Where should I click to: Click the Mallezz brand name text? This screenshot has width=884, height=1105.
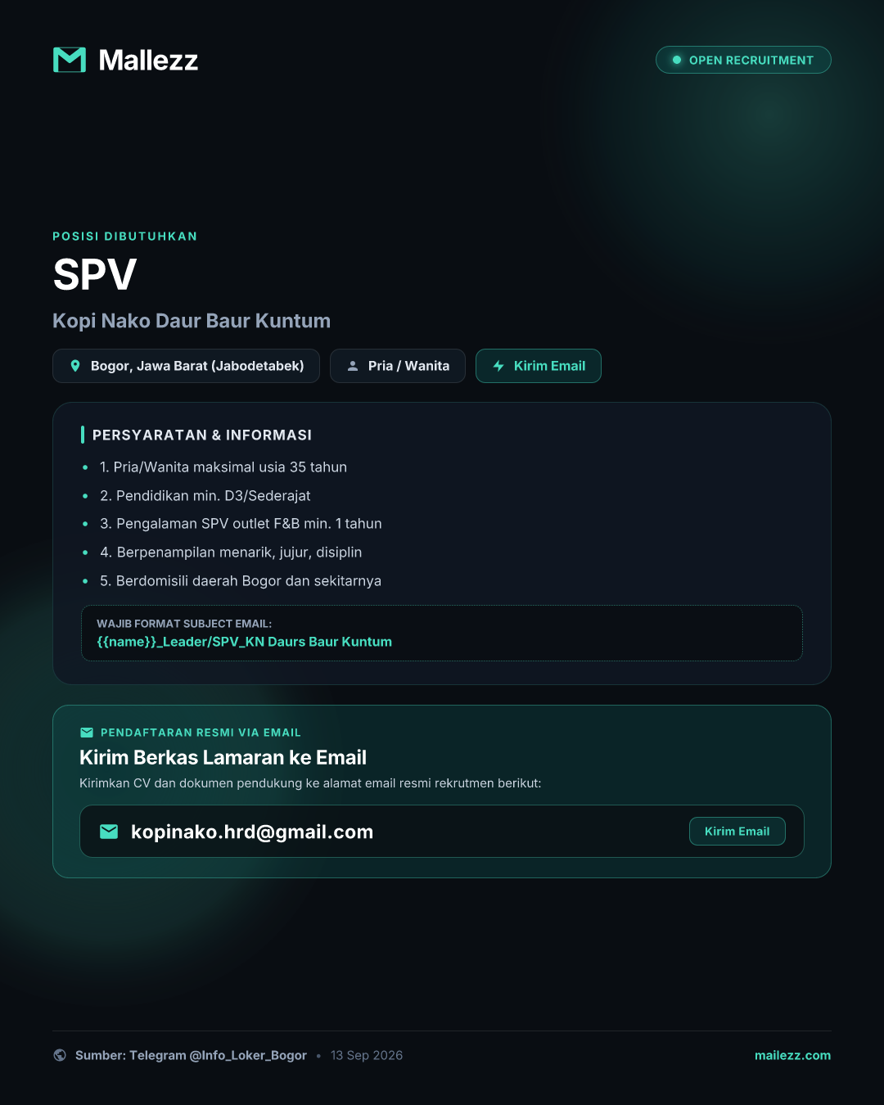(x=148, y=60)
